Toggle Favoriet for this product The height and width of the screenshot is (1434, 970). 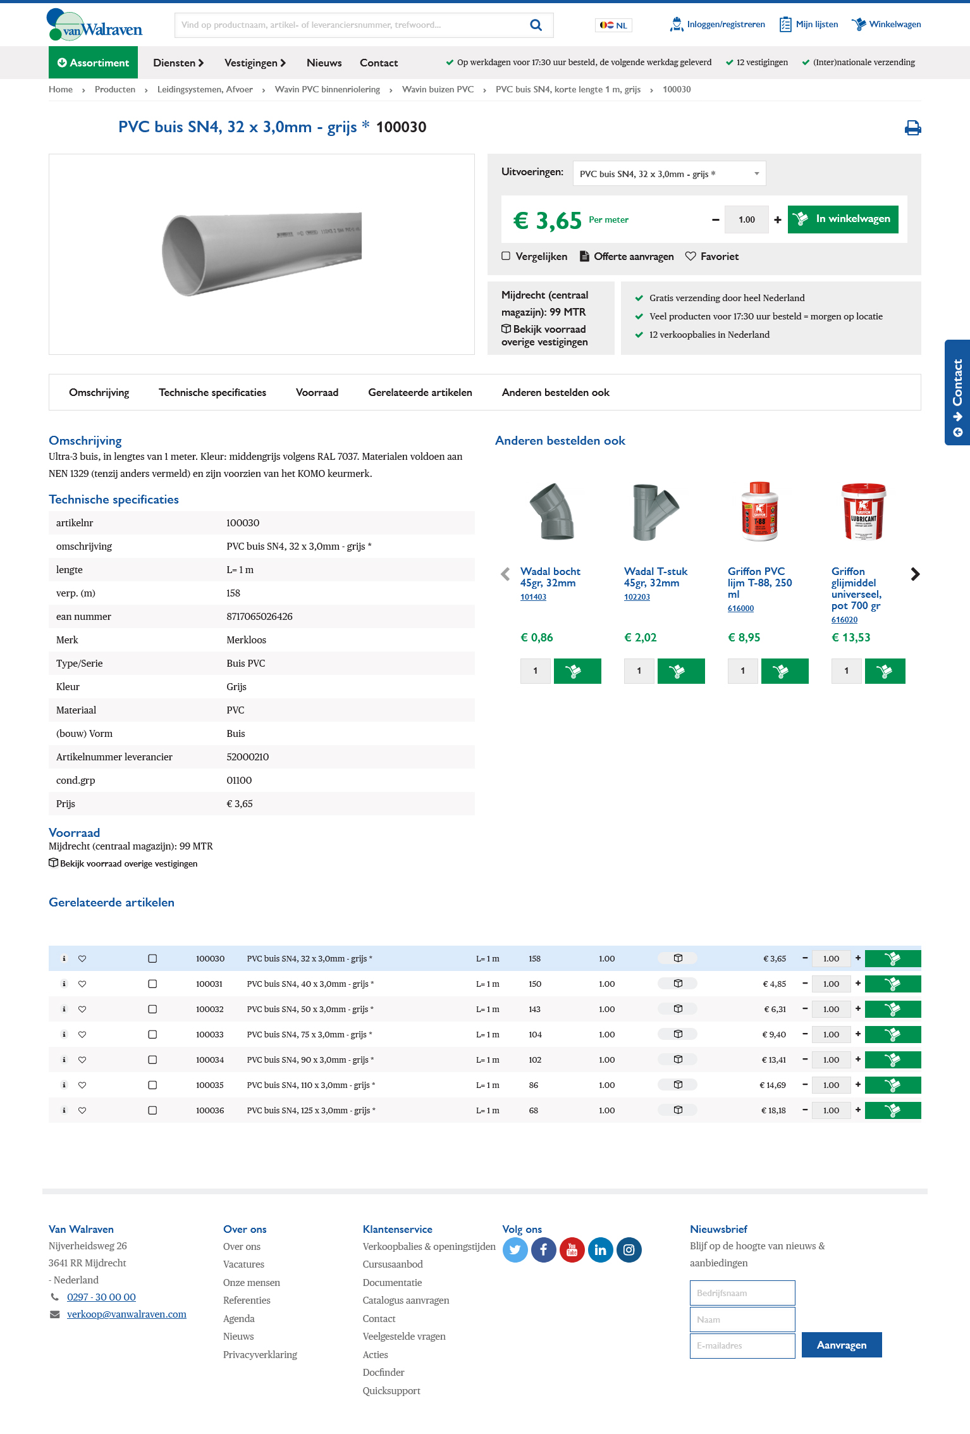(x=712, y=256)
